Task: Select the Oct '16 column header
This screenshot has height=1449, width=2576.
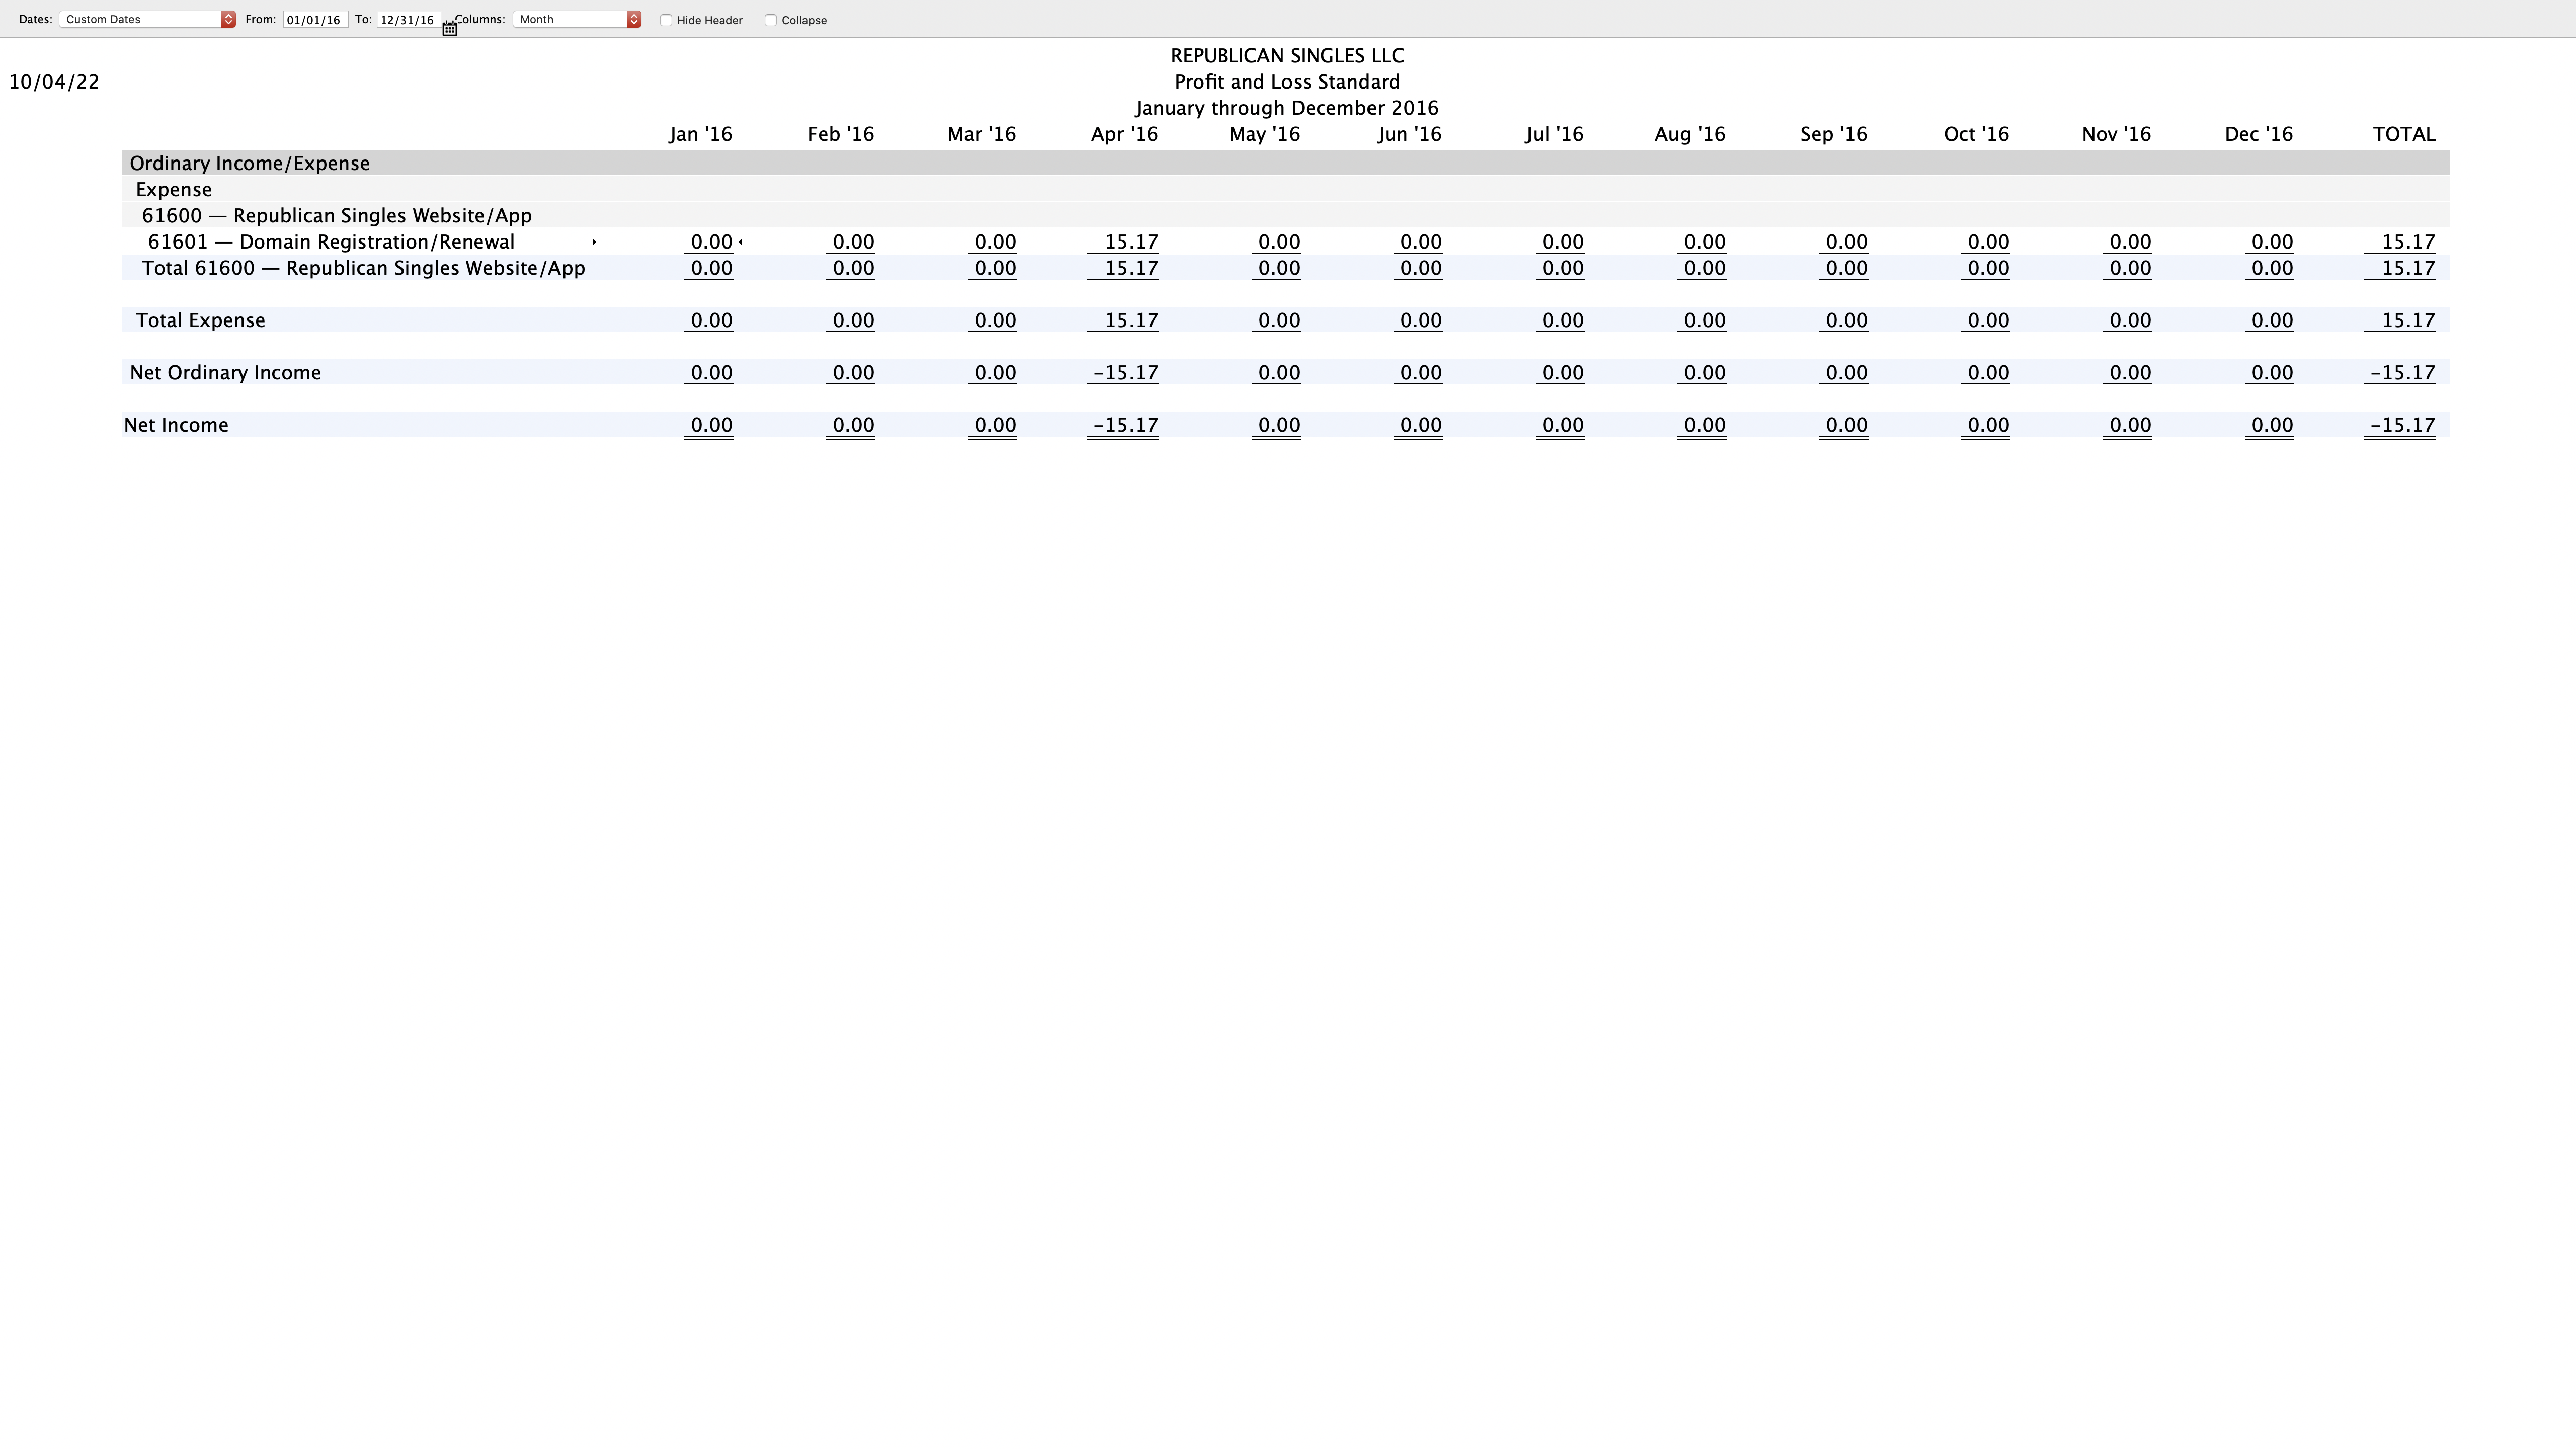Action: coord(1977,134)
